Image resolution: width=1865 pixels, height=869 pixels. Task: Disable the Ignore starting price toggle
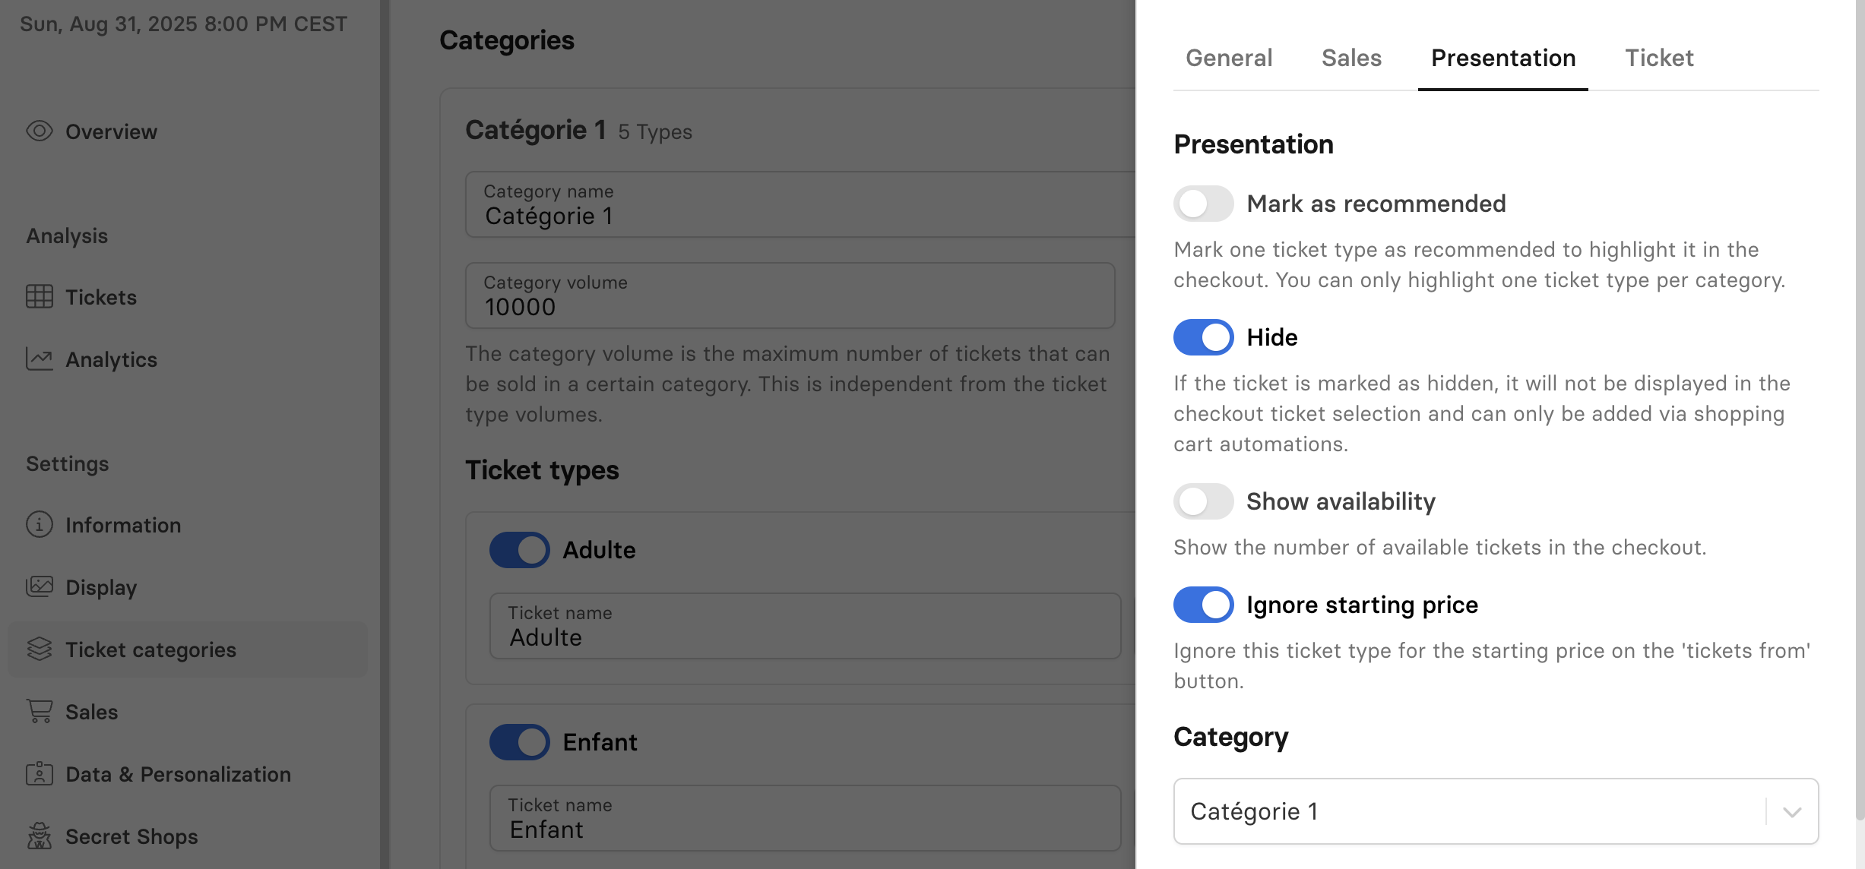(1203, 605)
